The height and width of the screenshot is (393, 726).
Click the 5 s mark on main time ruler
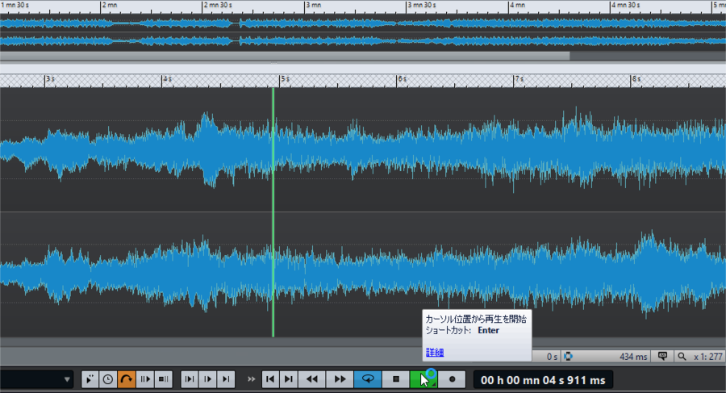(x=286, y=79)
